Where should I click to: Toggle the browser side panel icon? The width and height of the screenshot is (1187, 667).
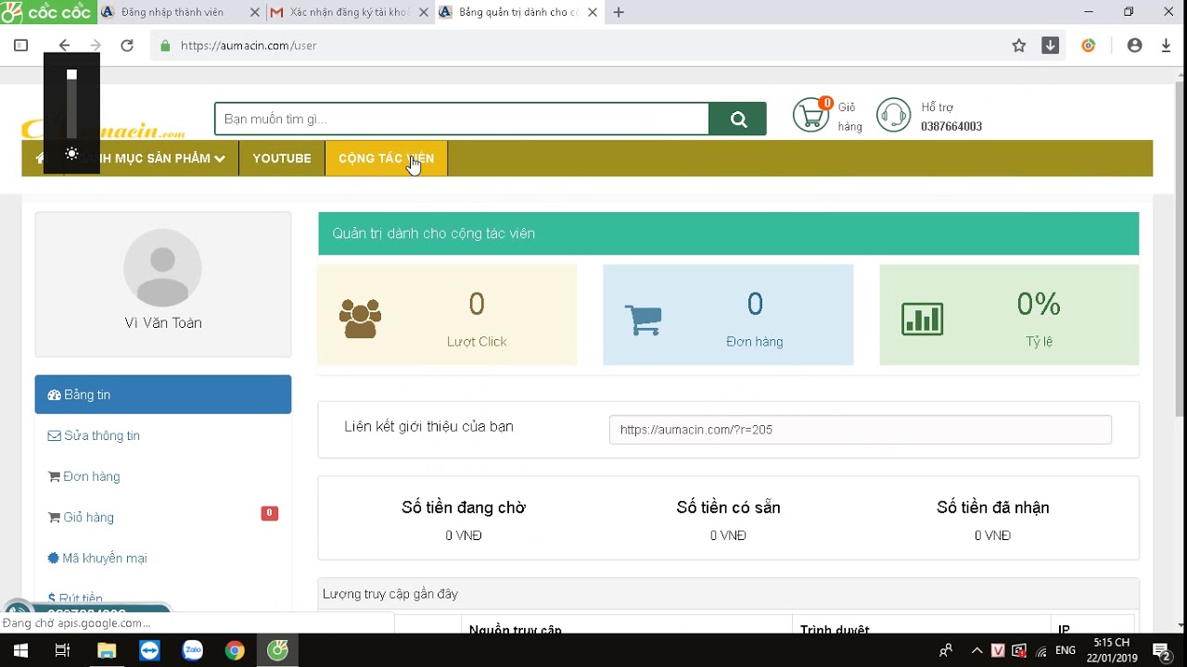[x=20, y=45]
